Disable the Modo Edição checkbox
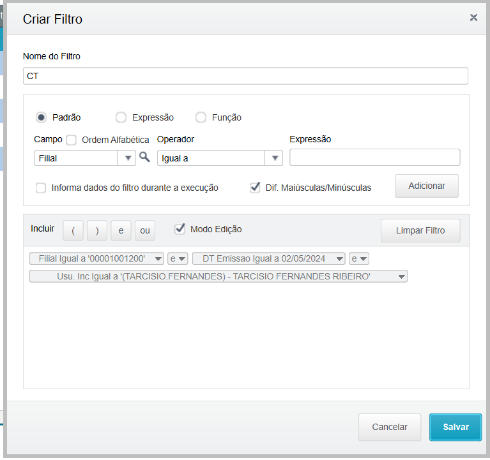Viewport: 490px width, 460px height. (x=180, y=229)
